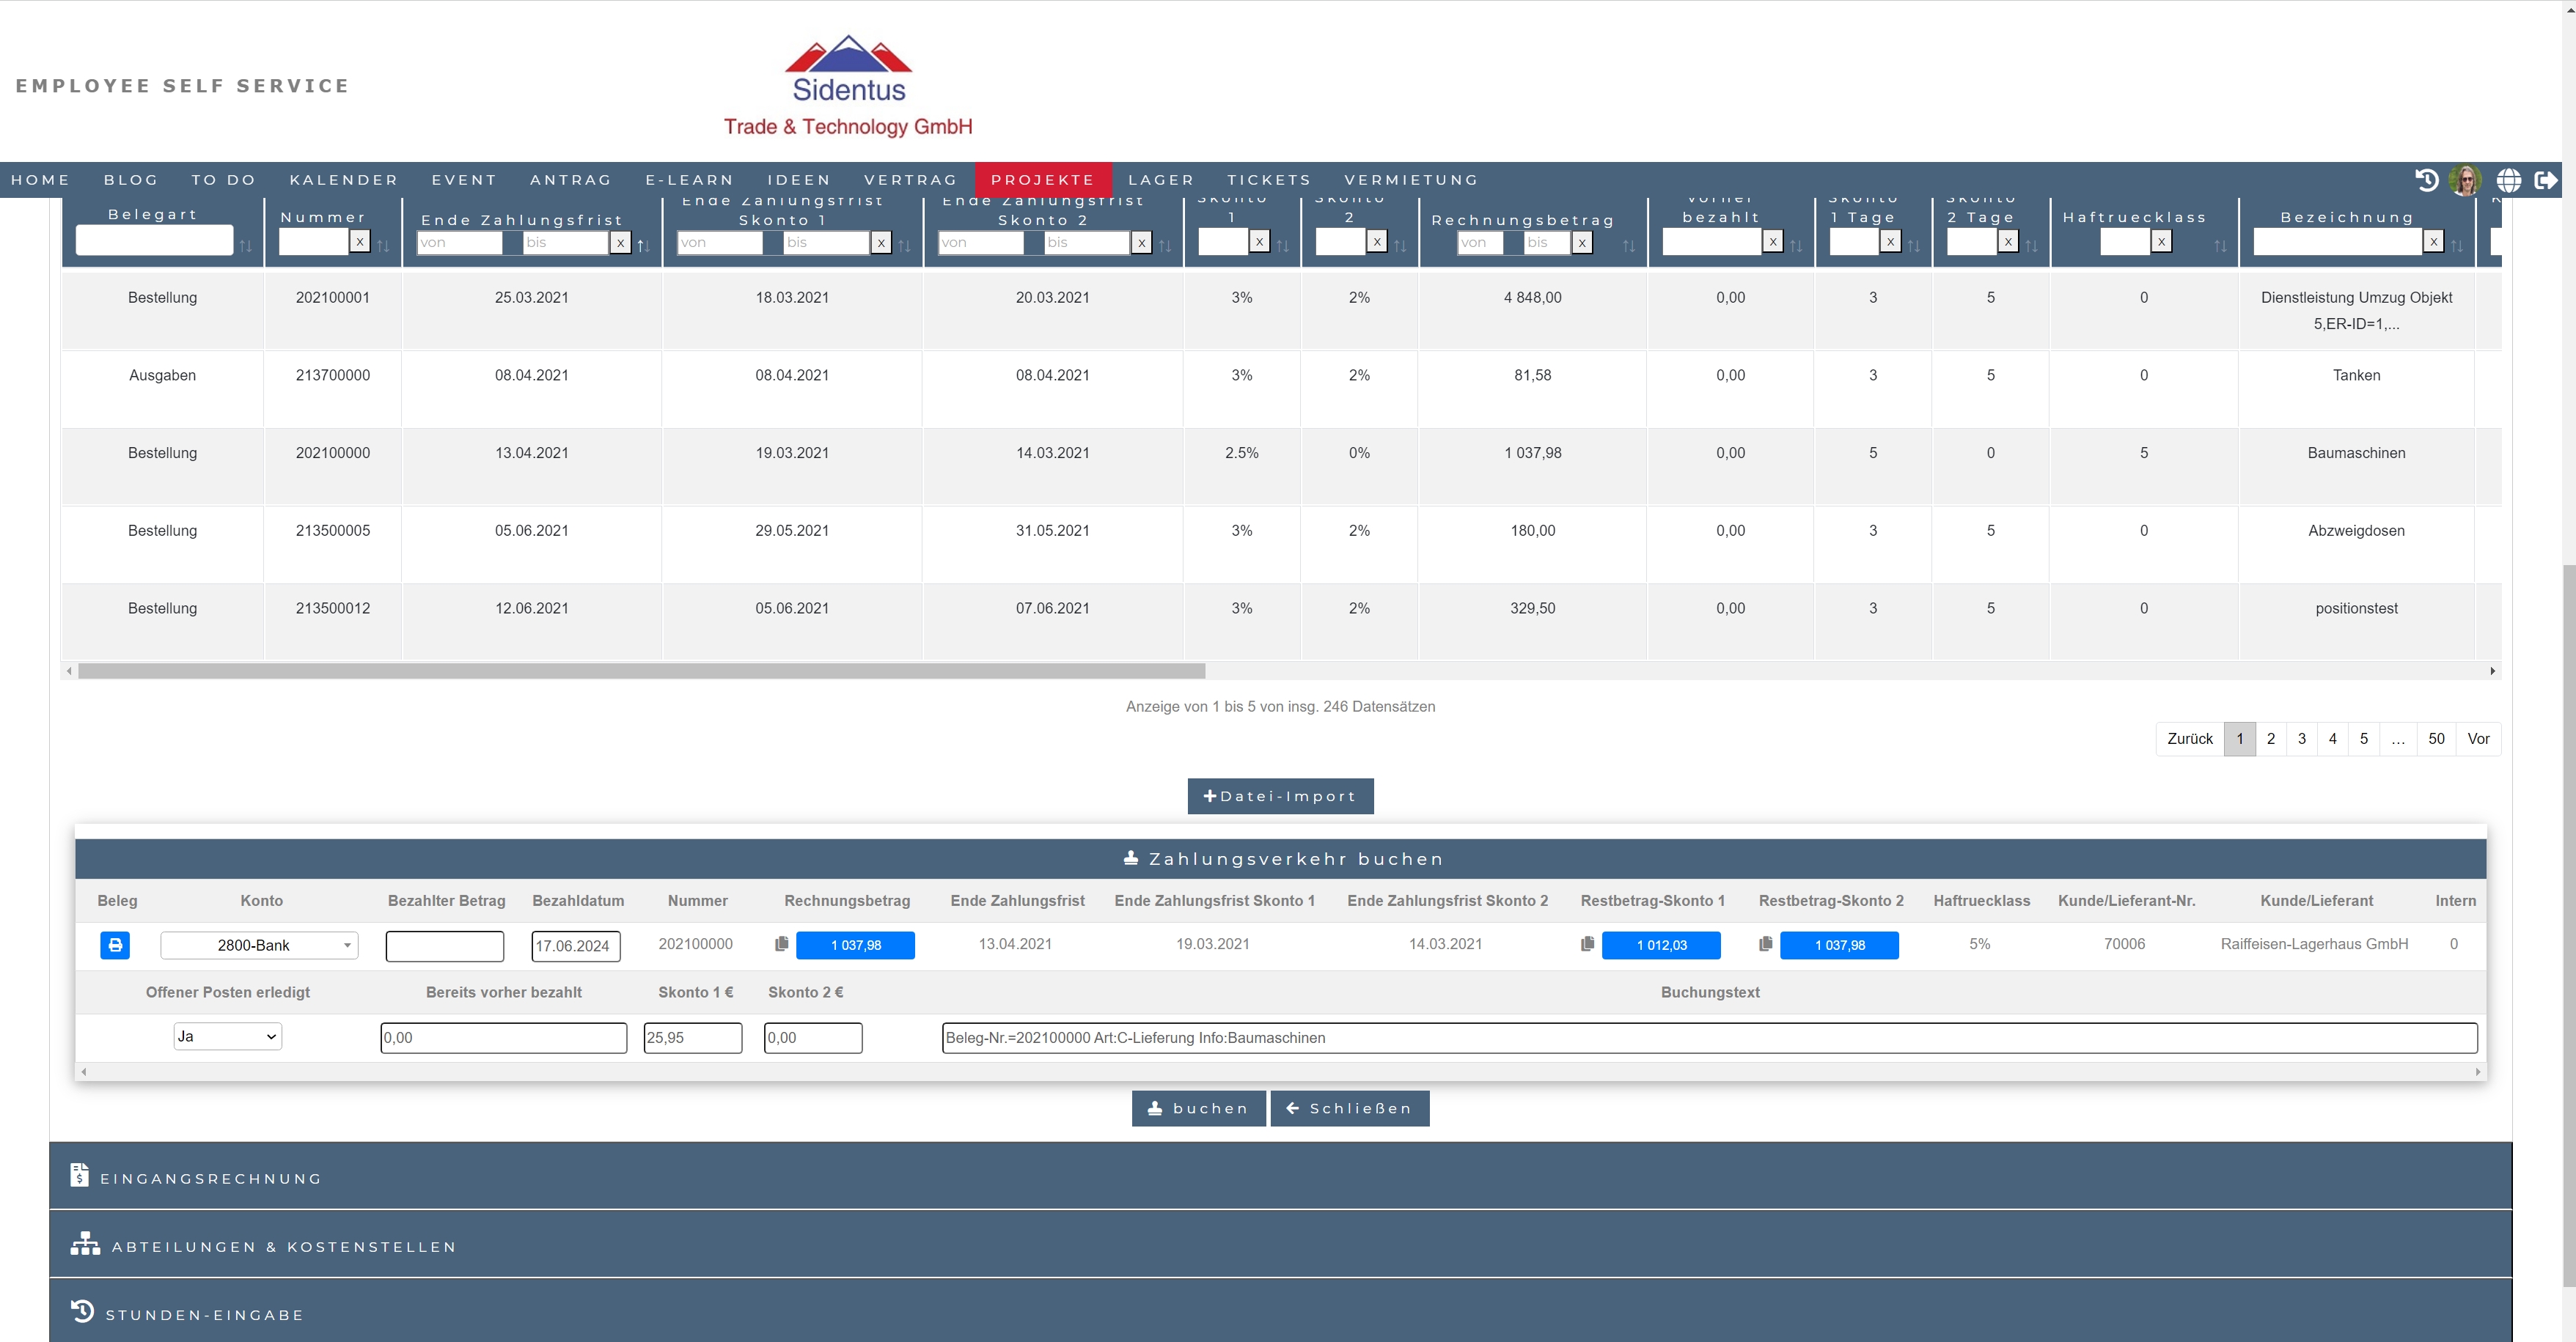Copy Restbetrag-Skonto 1 via clipboard icon
Viewport: 2576px width, 1342px height.
coord(1587,943)
